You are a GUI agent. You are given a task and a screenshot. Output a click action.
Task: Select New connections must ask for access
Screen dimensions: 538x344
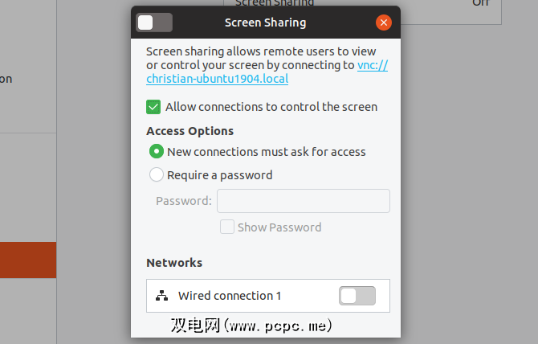[156, 152]
